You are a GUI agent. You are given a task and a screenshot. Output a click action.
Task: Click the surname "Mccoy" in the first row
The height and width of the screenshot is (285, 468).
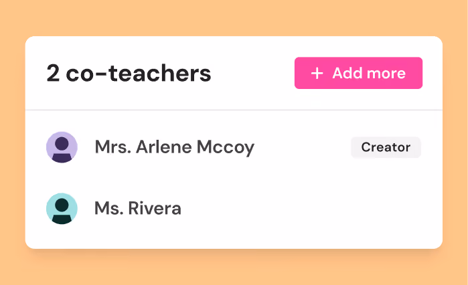(226, 147)
